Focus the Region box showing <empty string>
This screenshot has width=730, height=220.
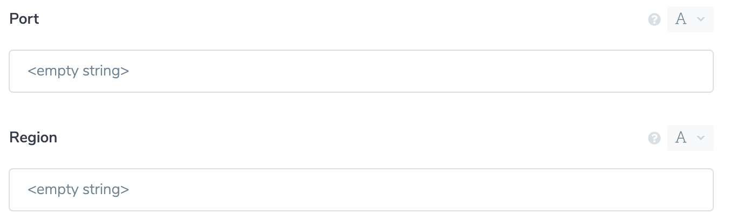click(361, 190)
